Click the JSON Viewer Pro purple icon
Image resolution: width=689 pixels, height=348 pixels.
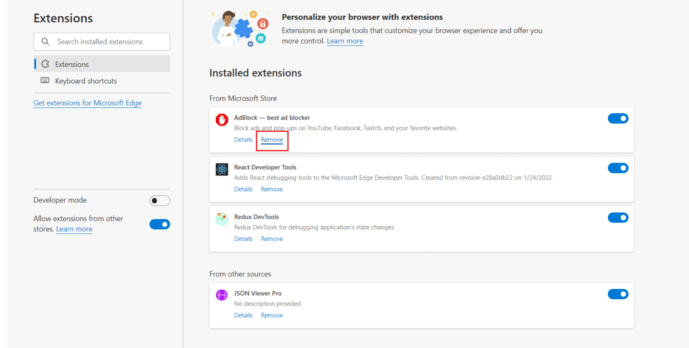(x=222, y=295)
